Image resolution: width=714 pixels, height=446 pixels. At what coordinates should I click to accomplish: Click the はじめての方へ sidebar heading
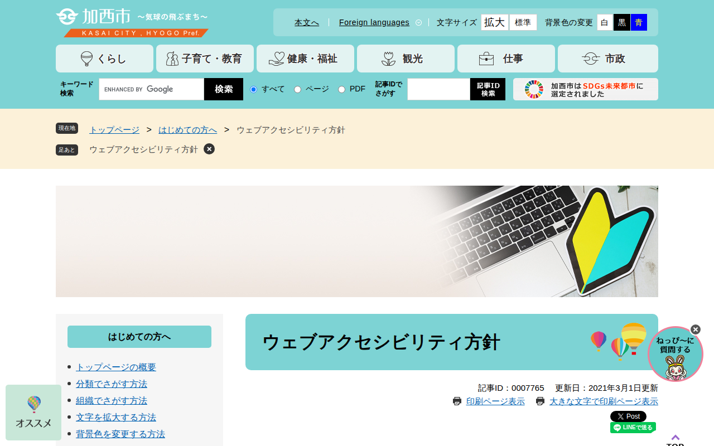(139, 337)
